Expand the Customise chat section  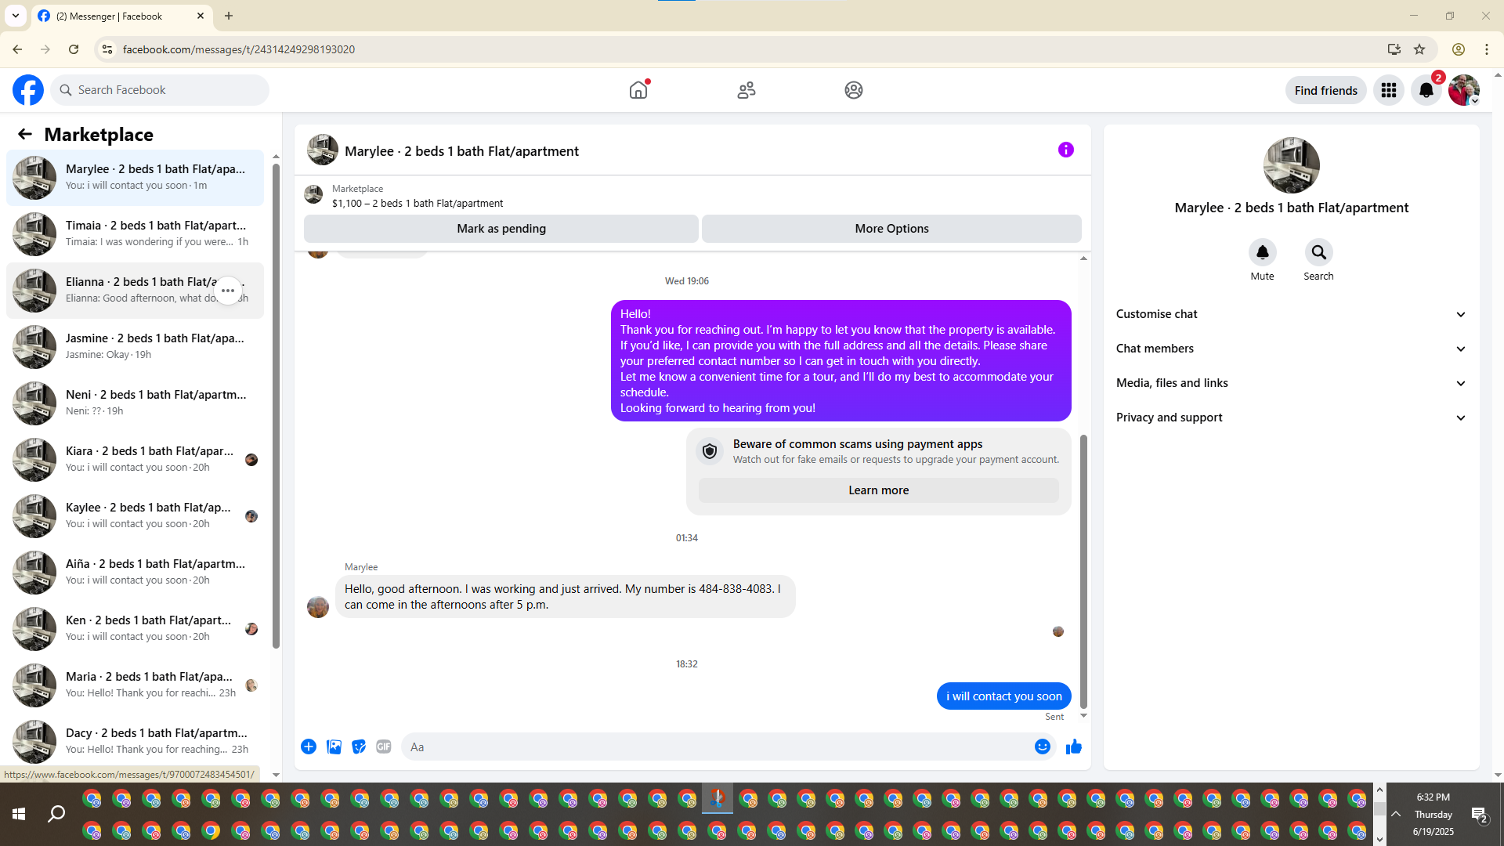pos(1291,314)
